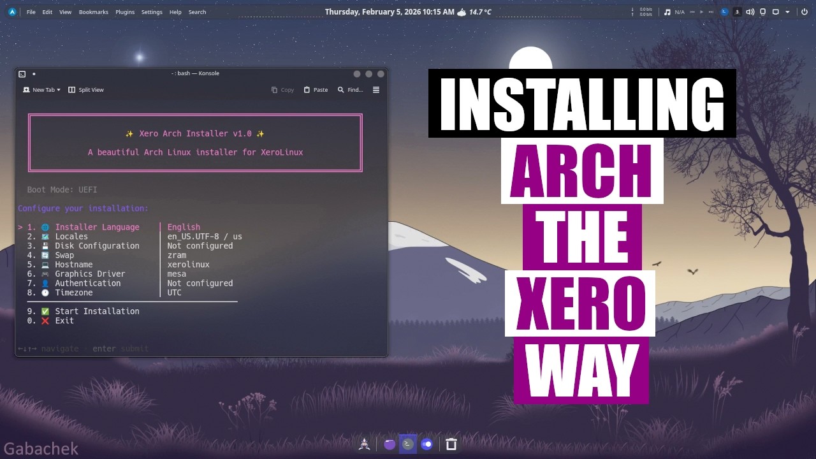
Task: Select the Hostname option
Action: 60,265
